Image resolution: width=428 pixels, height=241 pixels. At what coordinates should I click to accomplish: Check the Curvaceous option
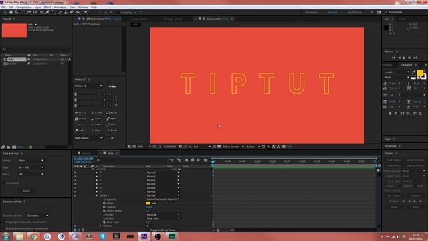[4, 183]
